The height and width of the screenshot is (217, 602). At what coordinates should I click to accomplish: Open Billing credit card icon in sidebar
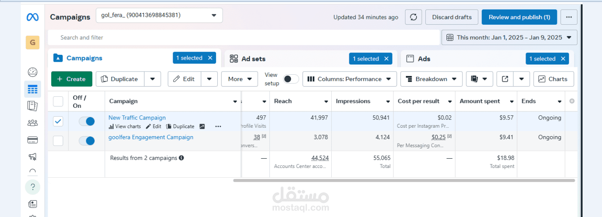pos(32,140)
